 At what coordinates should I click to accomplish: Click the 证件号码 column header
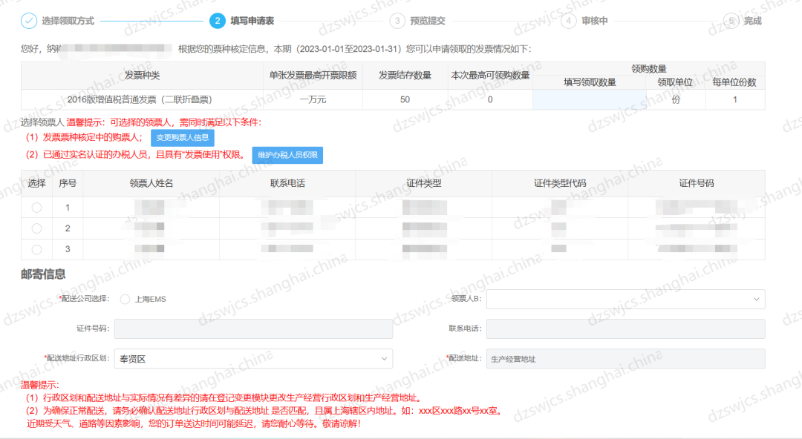[x=696, y=183]
